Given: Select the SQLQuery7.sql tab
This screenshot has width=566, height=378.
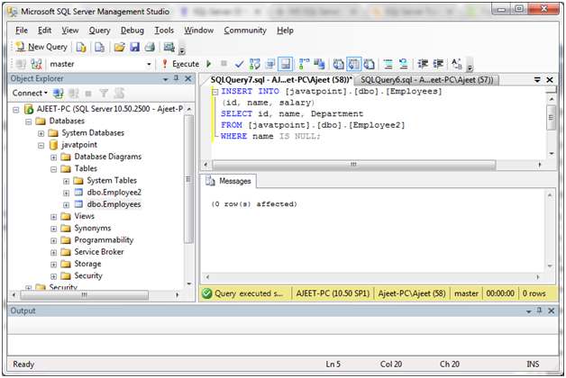Looking at the screenshot, I should [x=281, y=79].
